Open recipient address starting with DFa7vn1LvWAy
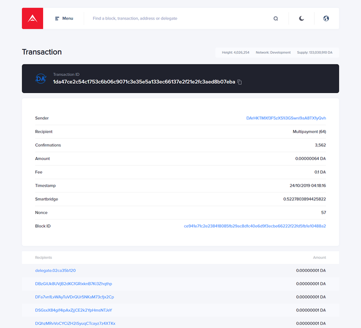The height and width of the screenshot is (328, 361). click(74, 297)
